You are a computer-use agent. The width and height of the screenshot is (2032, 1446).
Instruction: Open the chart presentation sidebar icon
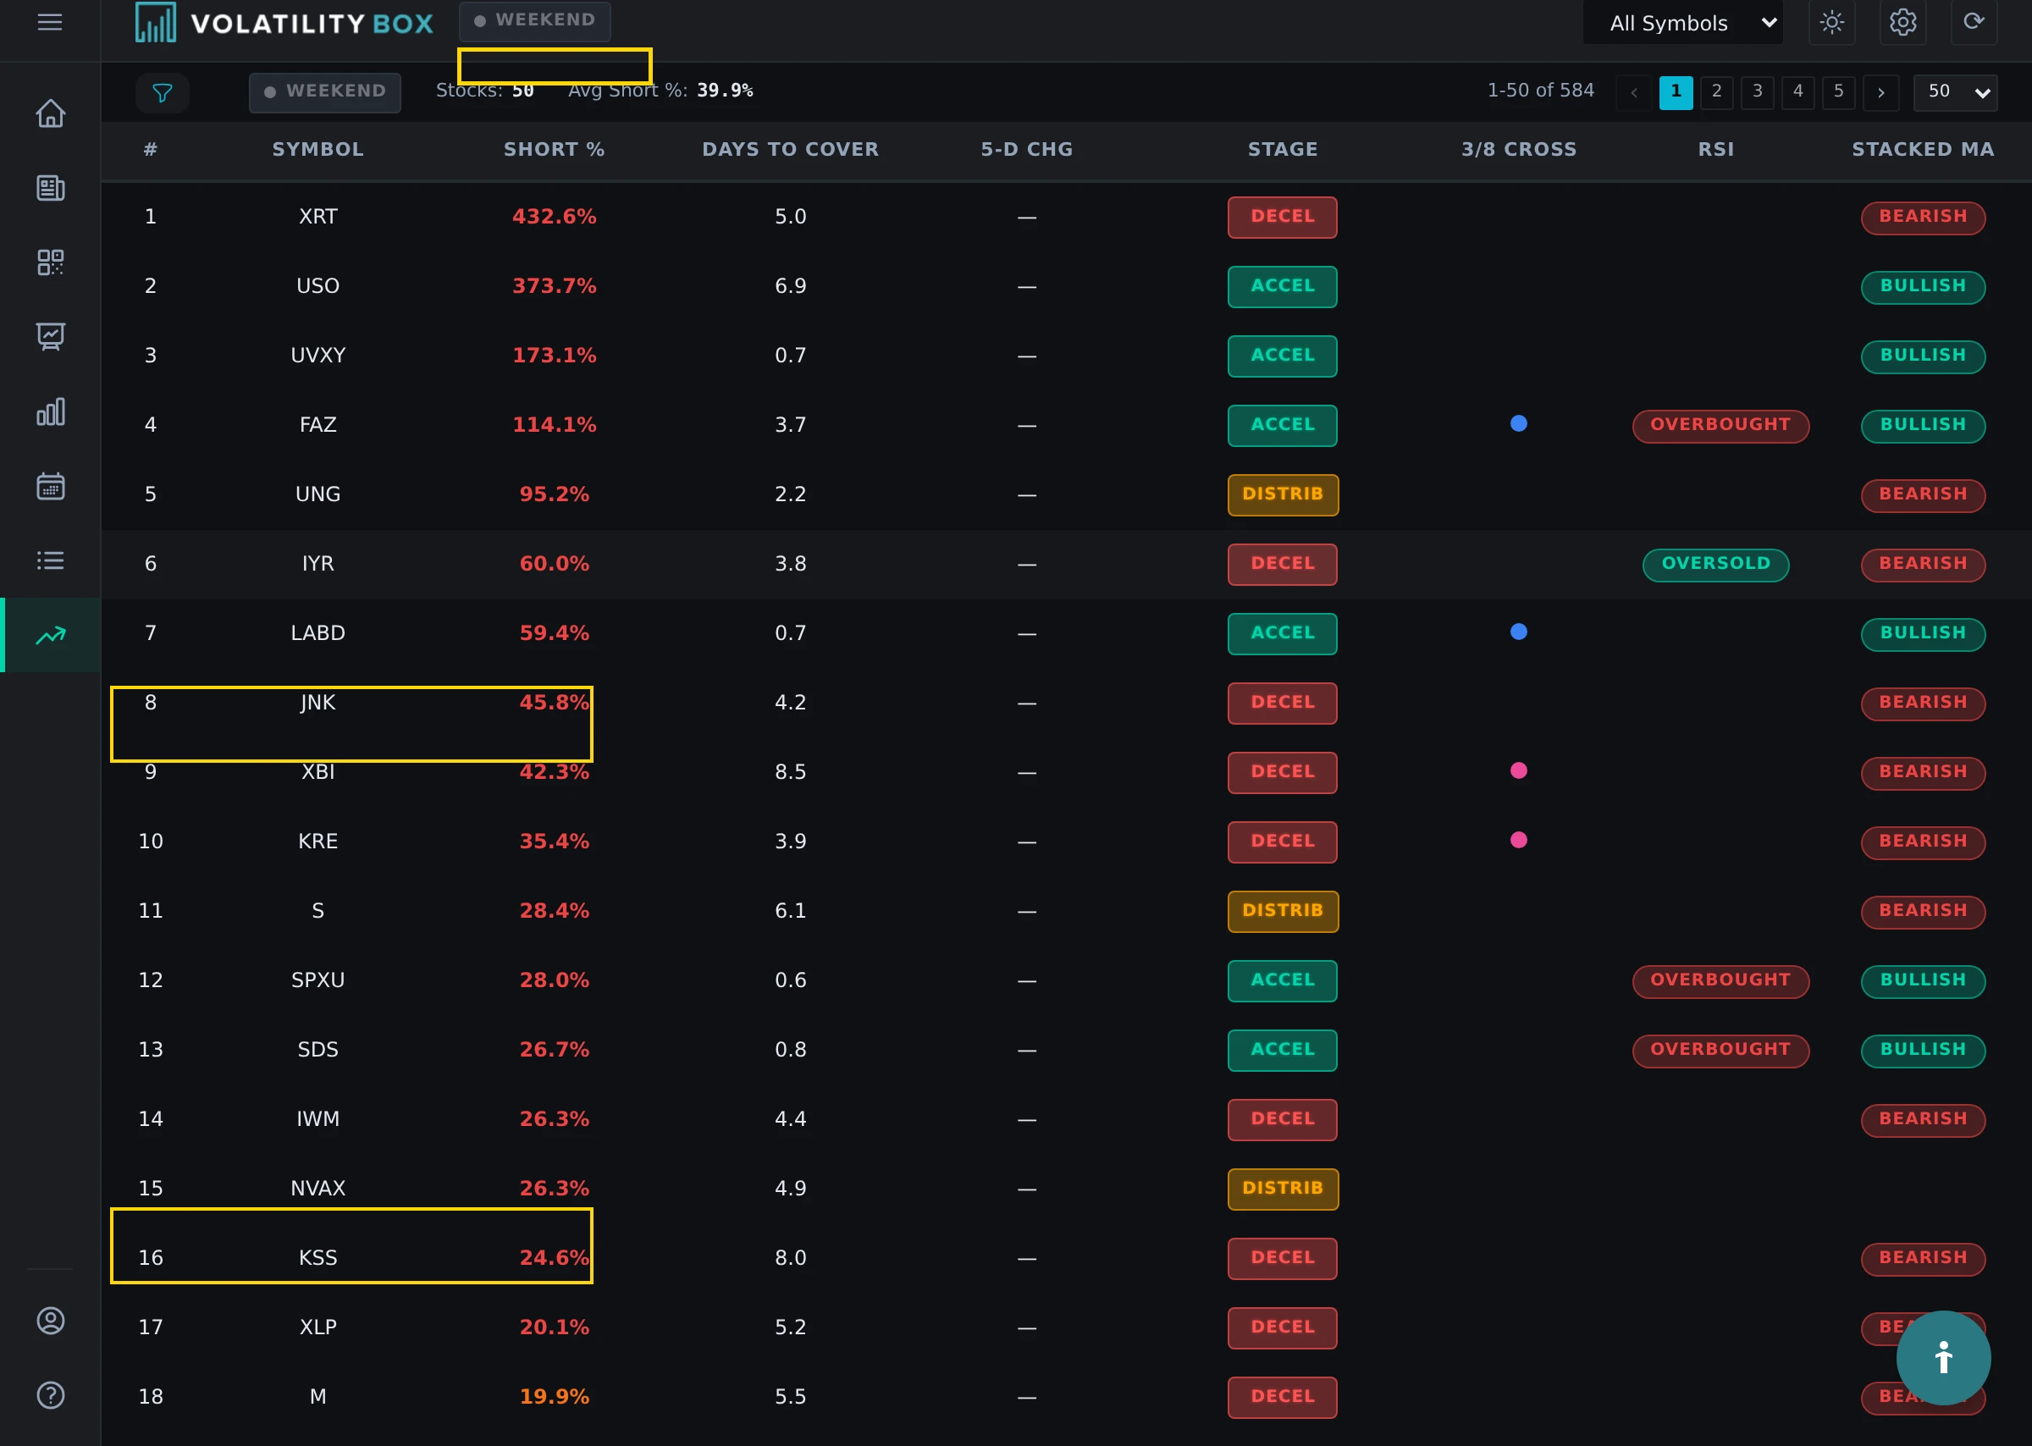click(x=51, y=337)
